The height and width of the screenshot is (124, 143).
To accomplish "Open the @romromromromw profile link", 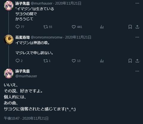I will tap(46, 37).
